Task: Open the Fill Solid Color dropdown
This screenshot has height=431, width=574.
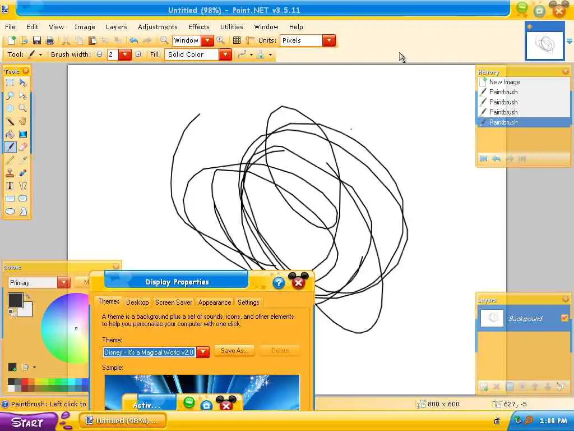Action: tap(225, 54)
